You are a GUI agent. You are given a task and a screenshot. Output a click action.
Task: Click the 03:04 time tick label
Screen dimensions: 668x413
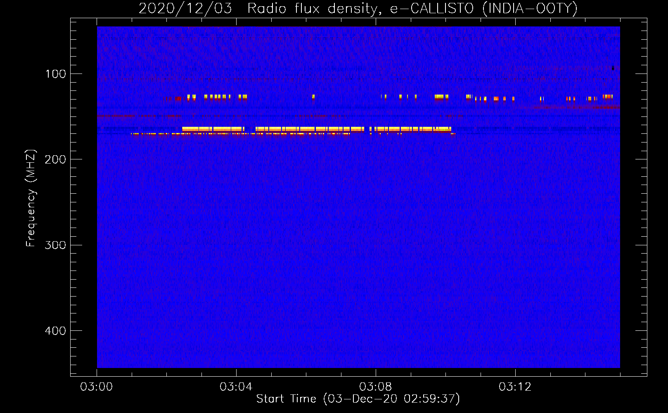(x=236, y=387)
